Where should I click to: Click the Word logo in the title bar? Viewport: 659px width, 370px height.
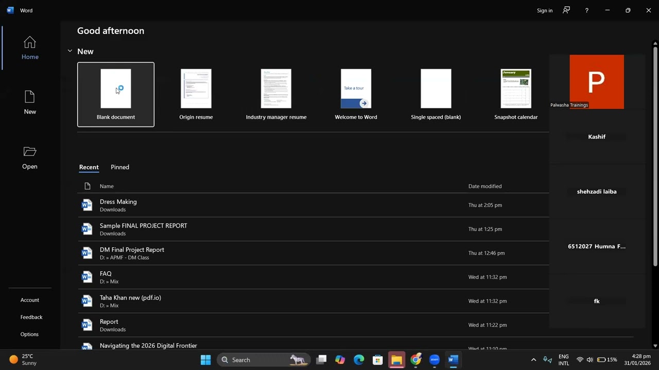[x=10, y=10]
